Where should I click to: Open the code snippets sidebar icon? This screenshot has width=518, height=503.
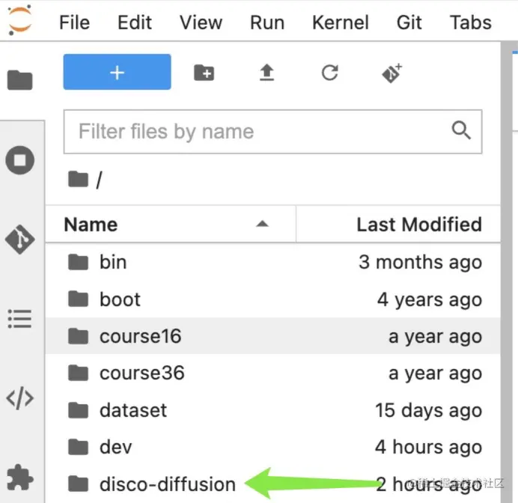point(19,398)
